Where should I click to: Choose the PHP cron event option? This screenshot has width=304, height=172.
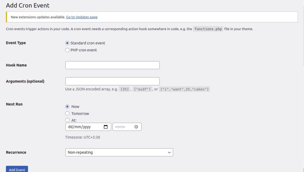tap(67, 50)
